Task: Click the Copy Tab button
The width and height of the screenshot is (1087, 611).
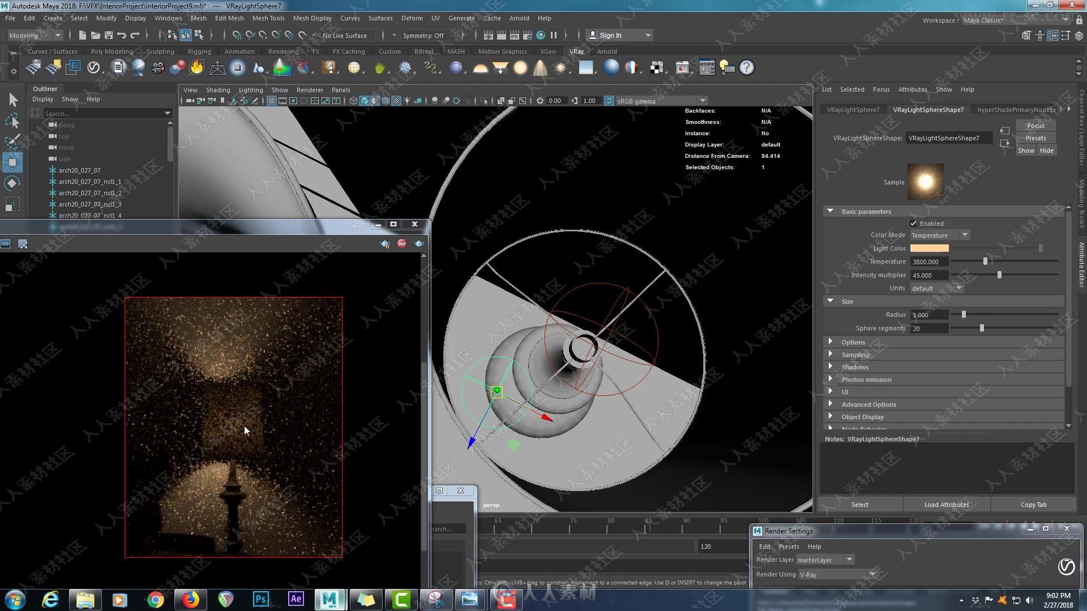Action: 1033,505
